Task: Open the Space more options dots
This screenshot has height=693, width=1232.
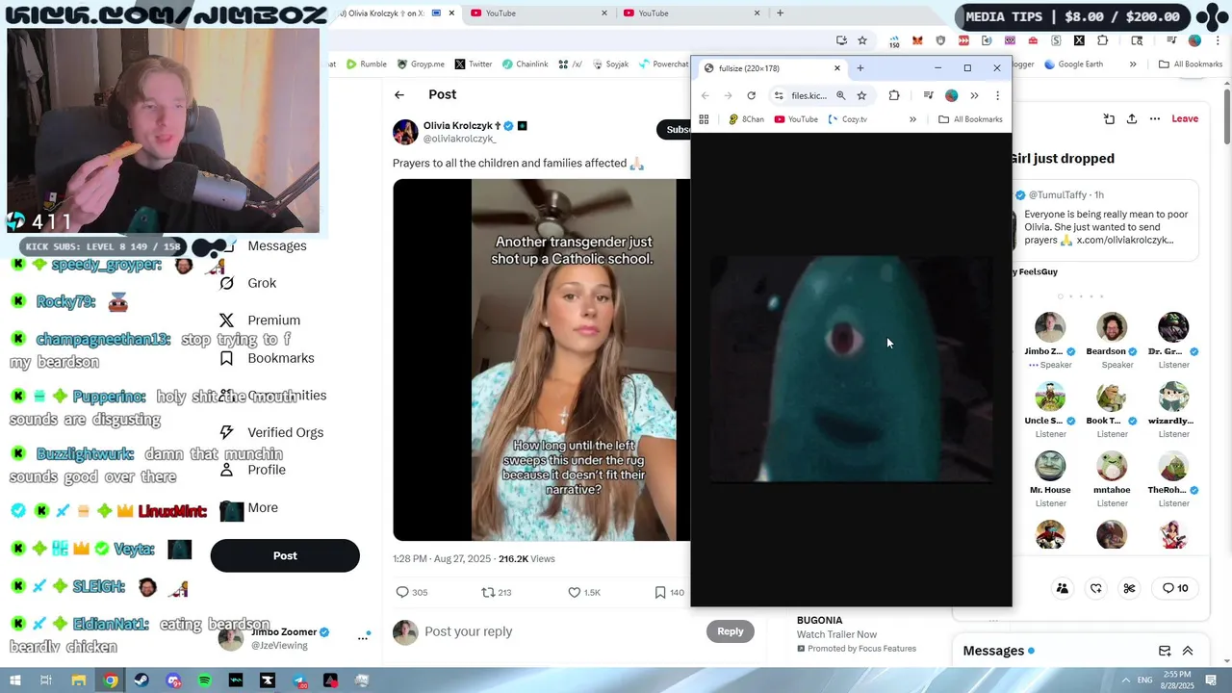Action: pyautogui.click(x=1154, y=118)
